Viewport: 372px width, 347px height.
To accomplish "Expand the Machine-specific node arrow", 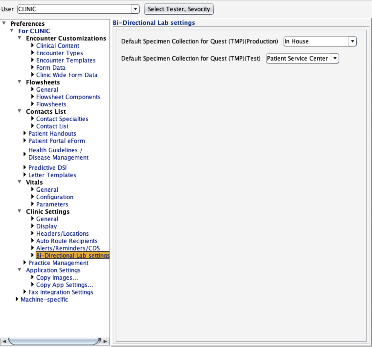I will [x=17, y=299].
